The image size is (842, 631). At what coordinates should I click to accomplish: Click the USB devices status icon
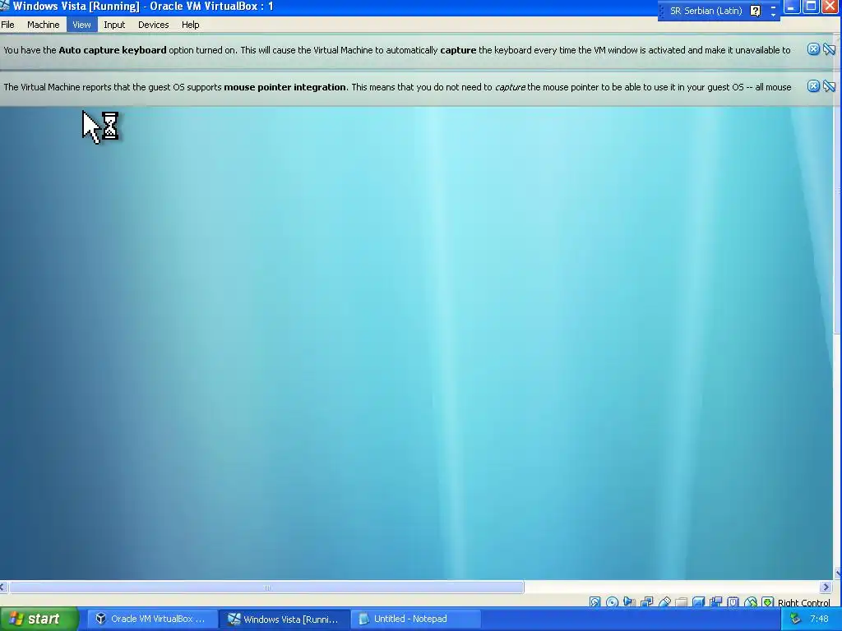[664, 602]
